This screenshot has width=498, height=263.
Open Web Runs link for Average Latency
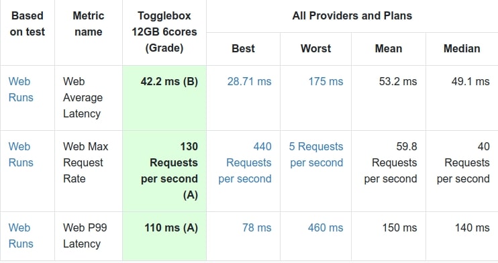21,89
